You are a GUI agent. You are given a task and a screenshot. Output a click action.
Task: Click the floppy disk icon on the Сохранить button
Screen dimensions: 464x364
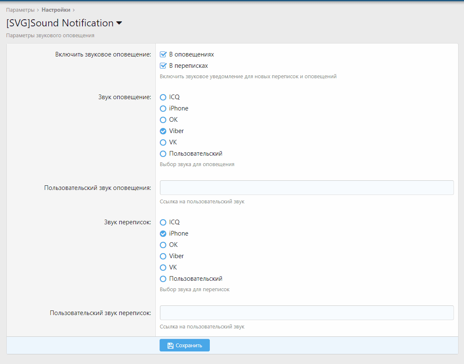pos(170,345)
